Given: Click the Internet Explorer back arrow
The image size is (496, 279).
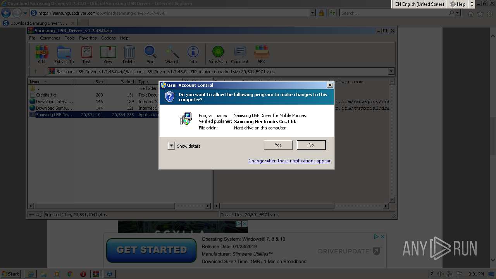Looking at the screenshot, I should point(6,13).
